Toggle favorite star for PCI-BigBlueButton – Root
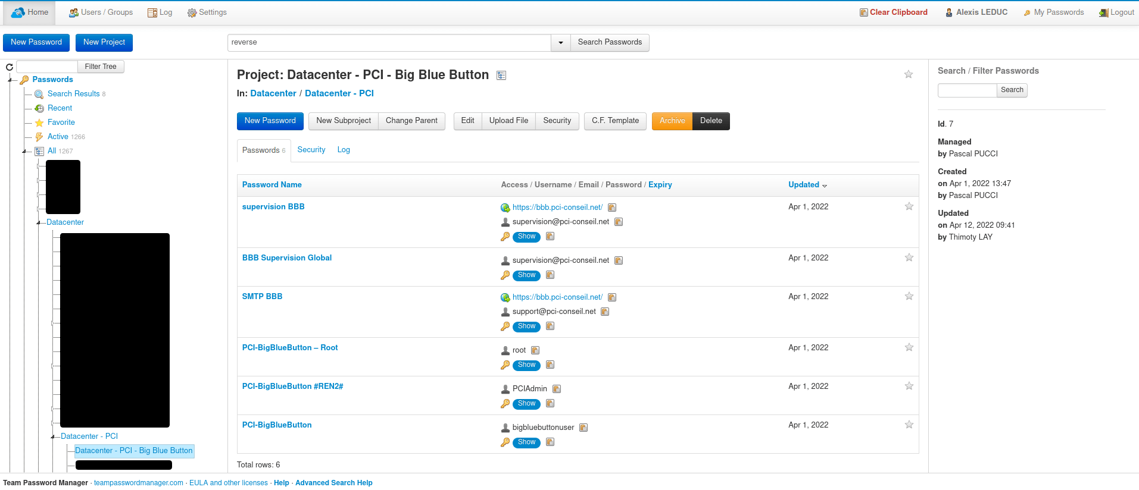The height and width of the screenshot is (490, 1139). [909, 347]
